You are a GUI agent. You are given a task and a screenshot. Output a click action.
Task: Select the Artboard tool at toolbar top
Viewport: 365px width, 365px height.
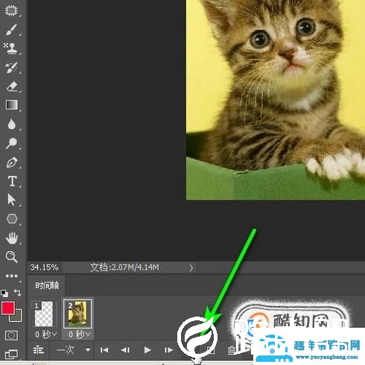[11, 10]
